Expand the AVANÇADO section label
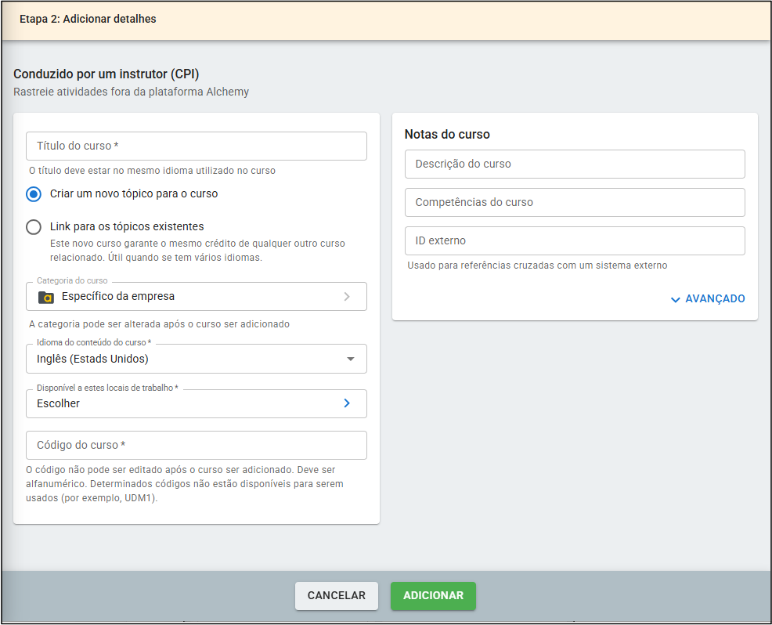The width and height of the screenshot is (772, 625). point(714,299)
